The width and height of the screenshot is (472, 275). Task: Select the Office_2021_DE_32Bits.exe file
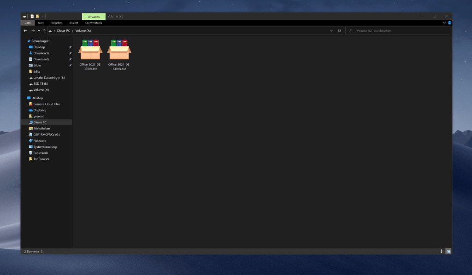(x=90, y=55)
